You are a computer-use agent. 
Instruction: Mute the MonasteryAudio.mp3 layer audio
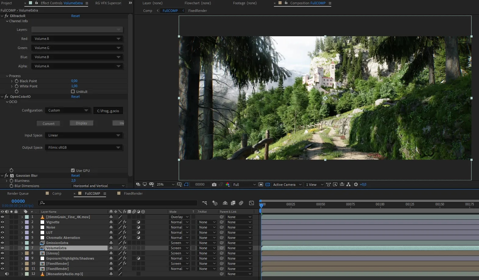(x=7, y=274)
